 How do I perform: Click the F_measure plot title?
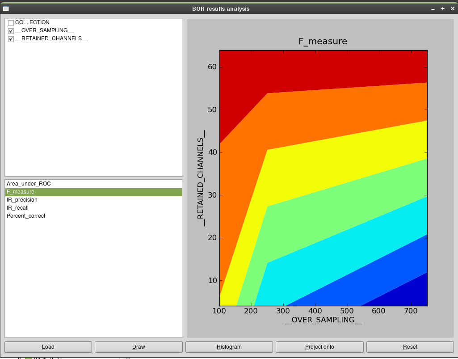(323, 41)
